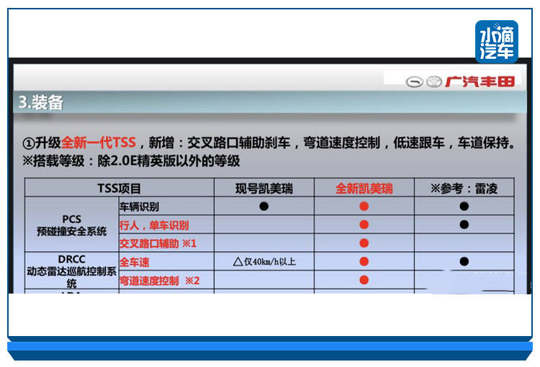Click the '※参考：雷凌' column header

pyautogui.click(x=464, y=189)
